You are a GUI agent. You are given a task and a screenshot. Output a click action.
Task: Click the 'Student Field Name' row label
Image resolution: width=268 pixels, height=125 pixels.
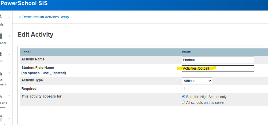pyautogui.click(x=38, y=68)
